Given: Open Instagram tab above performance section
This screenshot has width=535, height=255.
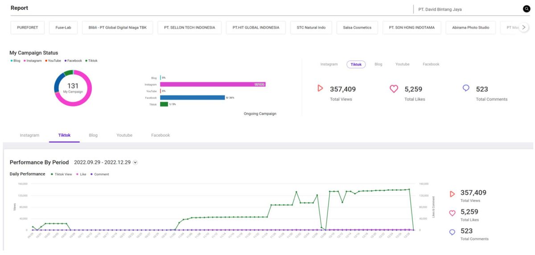Looking at the screenshot, I should point(29,135).
